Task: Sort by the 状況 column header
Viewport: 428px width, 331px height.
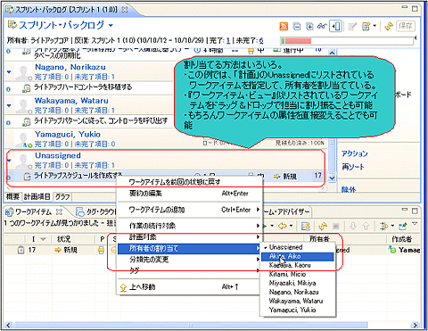Action: (64, 239)
